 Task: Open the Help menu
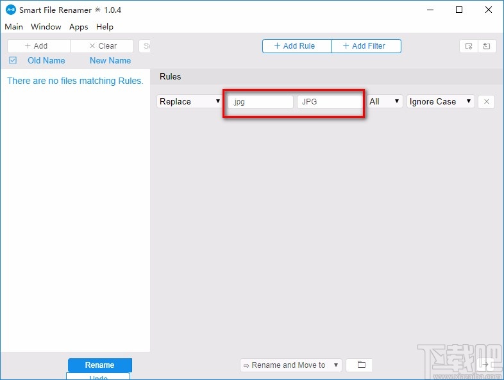105,27
